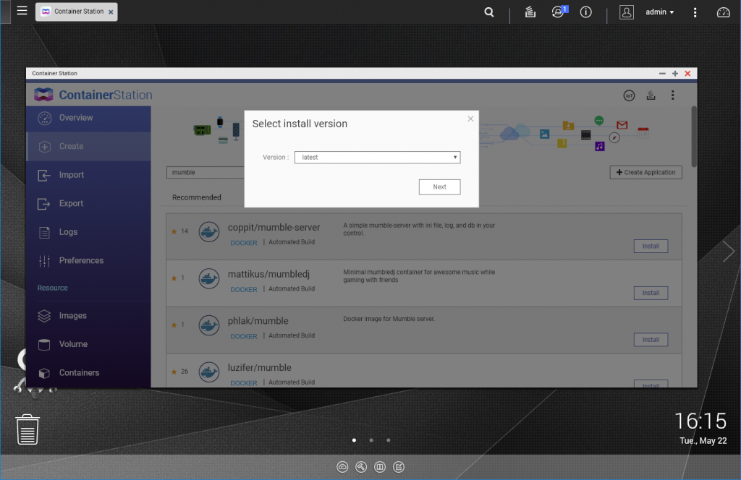Click docker whale icon for mattikus/mumbledj
Screen dimensions: 741x480
coord(208,278)
